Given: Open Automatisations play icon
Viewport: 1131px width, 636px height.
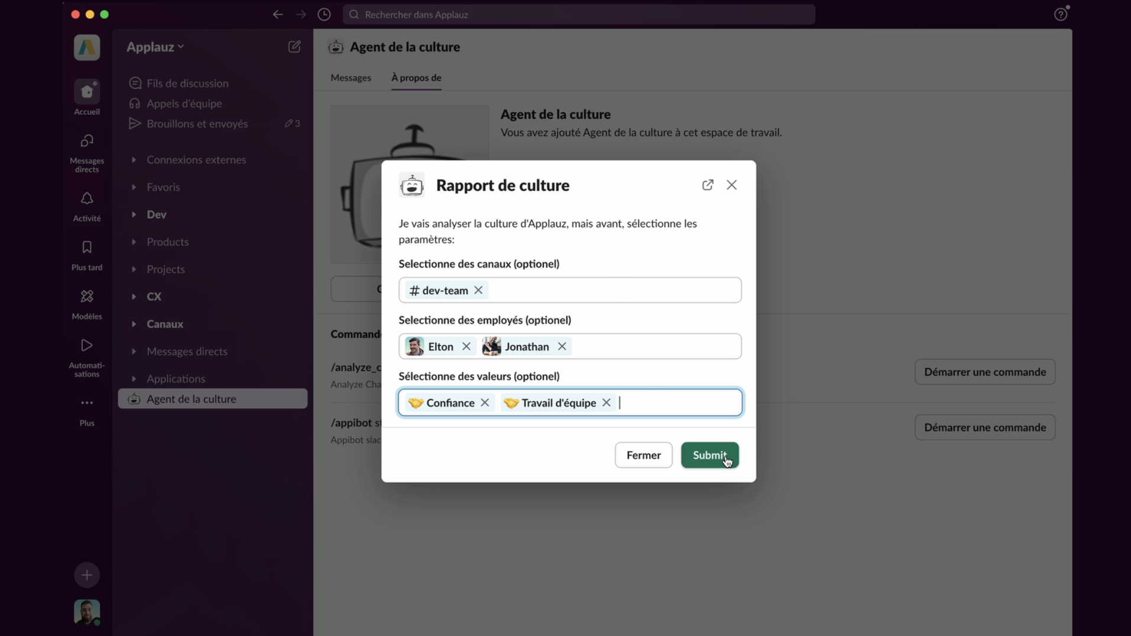Looking at the screenshot, I should 87,346.
